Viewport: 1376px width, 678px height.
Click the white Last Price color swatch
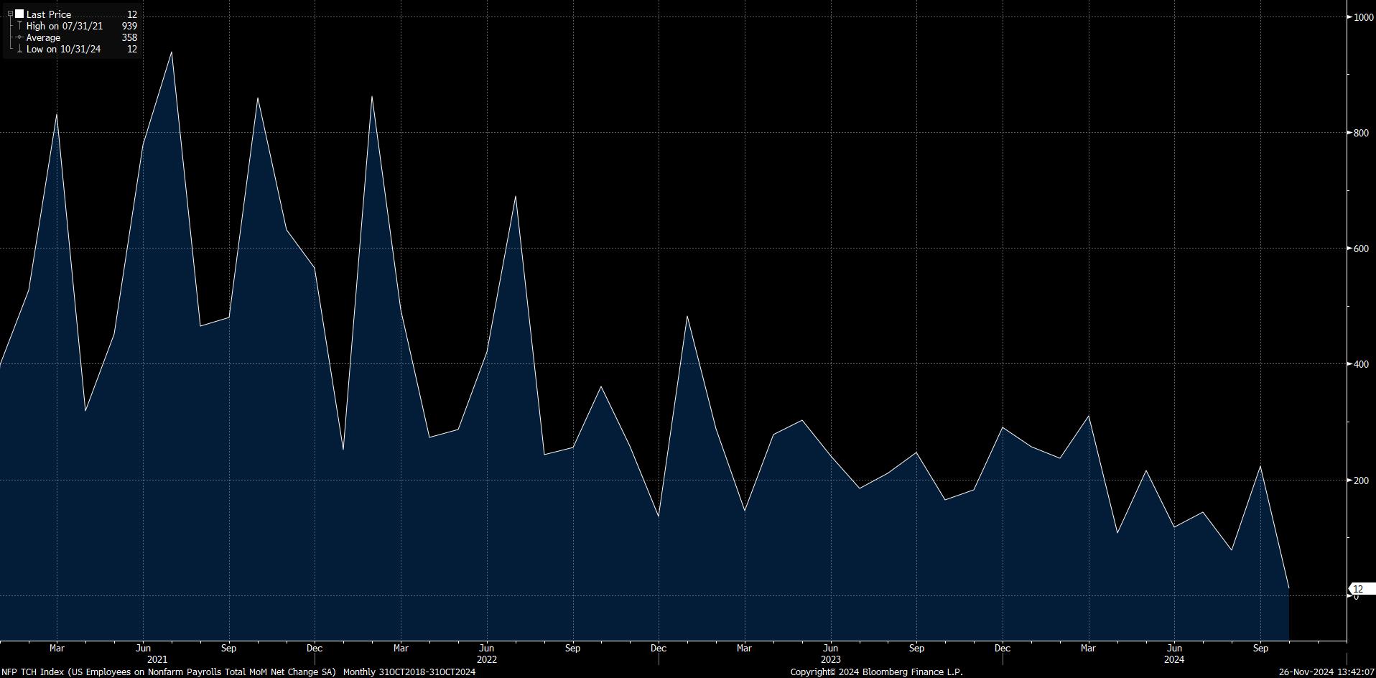[x=19, y=14]
